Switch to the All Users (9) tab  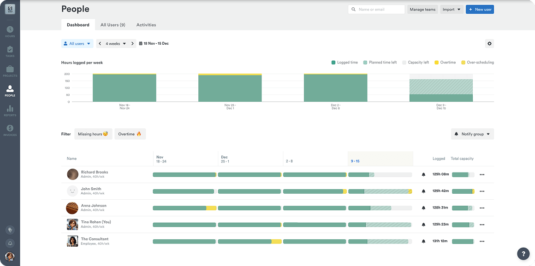pos(113,25)
